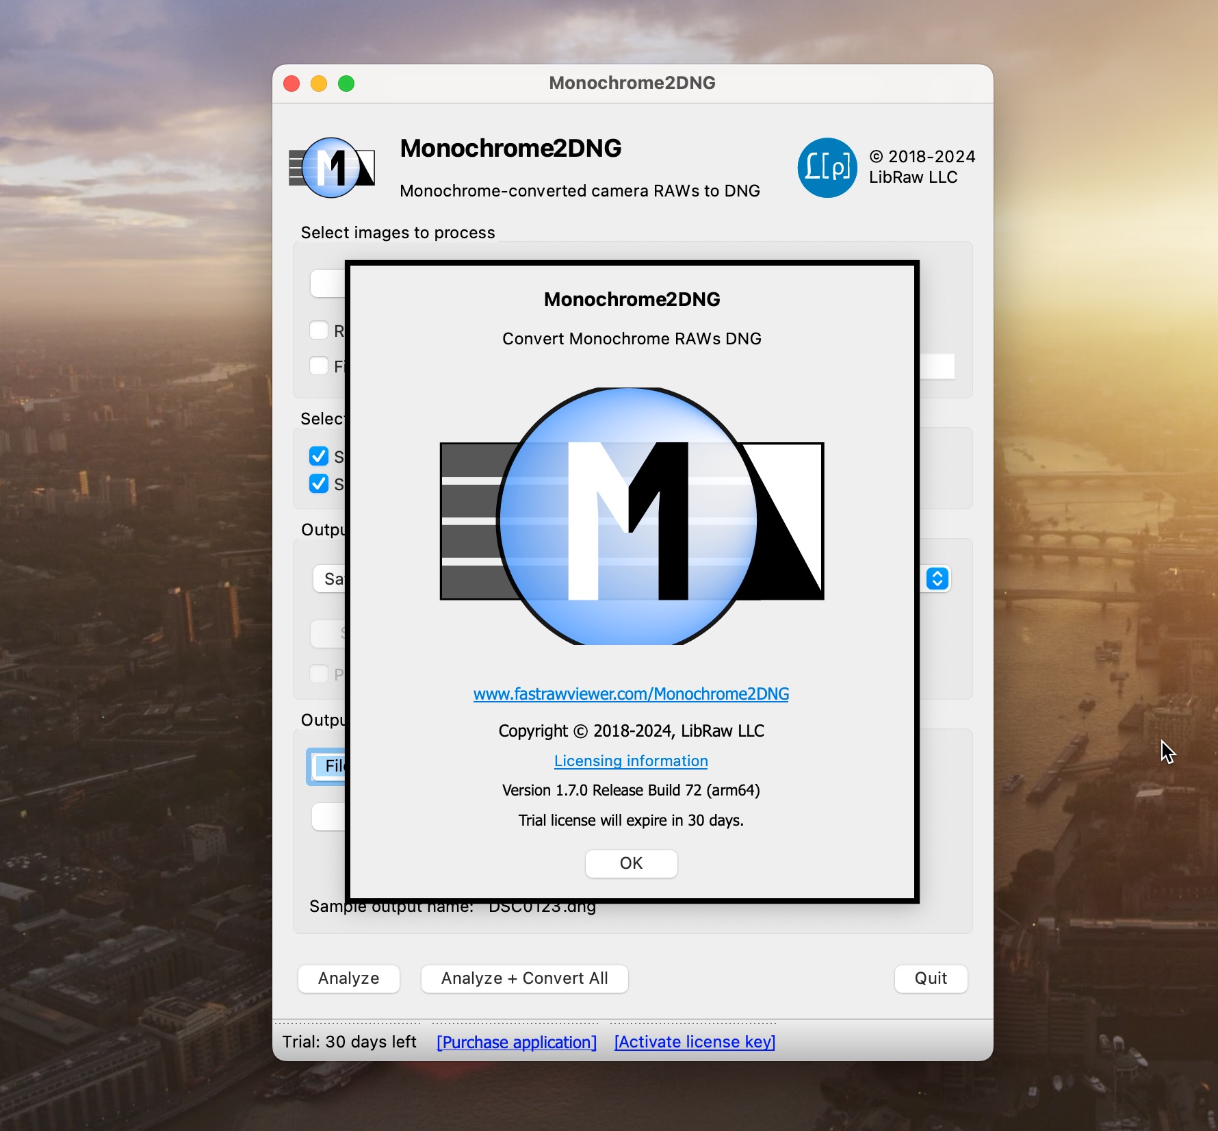Screen dimensions: 1218x1131
Task: Quit the application with the Quit button
Action: 931,978
